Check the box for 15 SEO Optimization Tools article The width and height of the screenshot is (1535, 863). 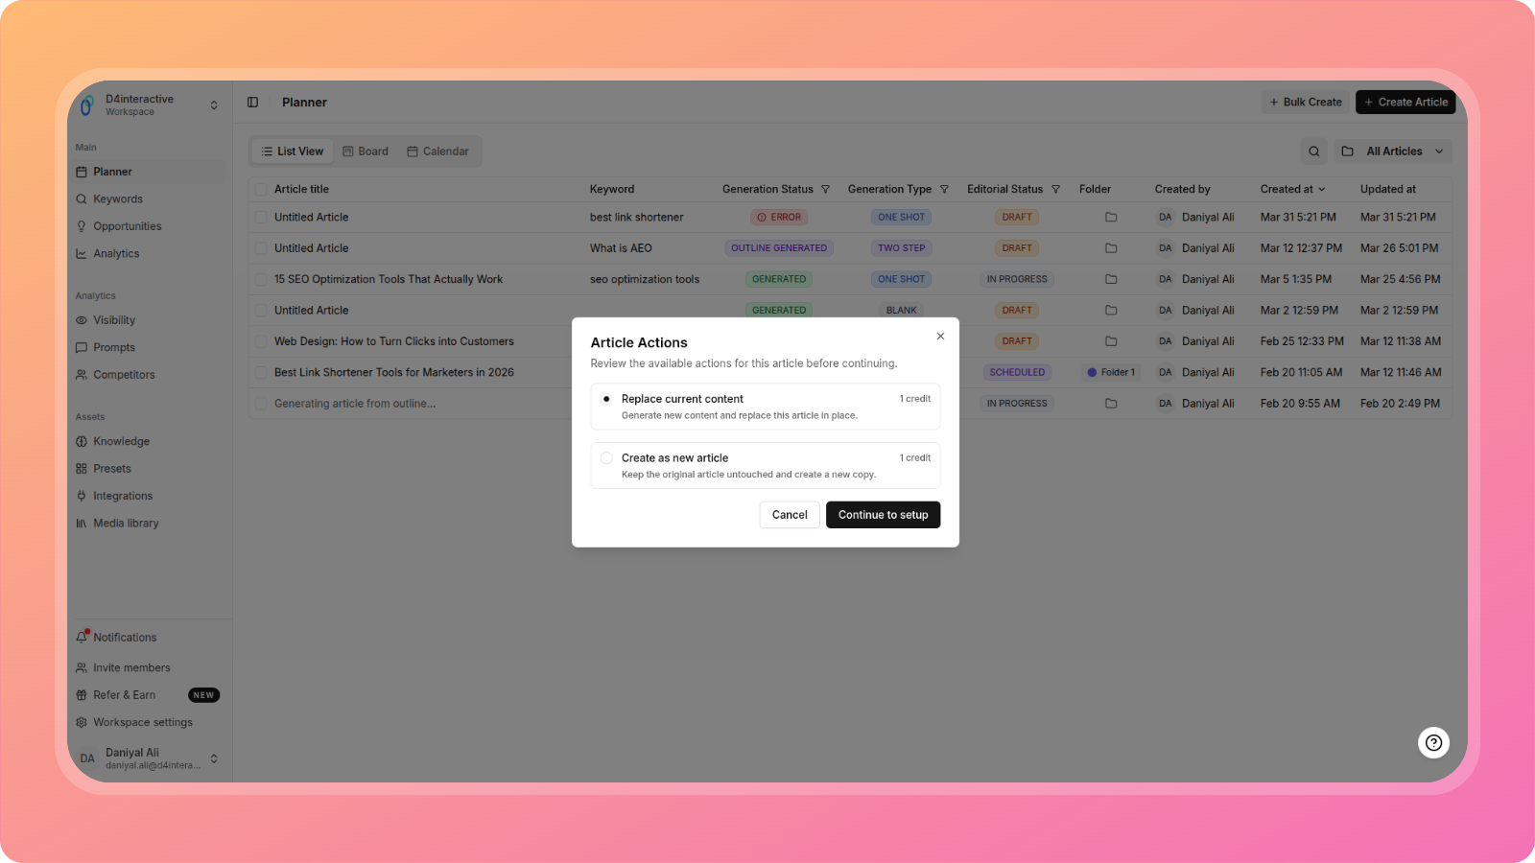coord(261,280)
